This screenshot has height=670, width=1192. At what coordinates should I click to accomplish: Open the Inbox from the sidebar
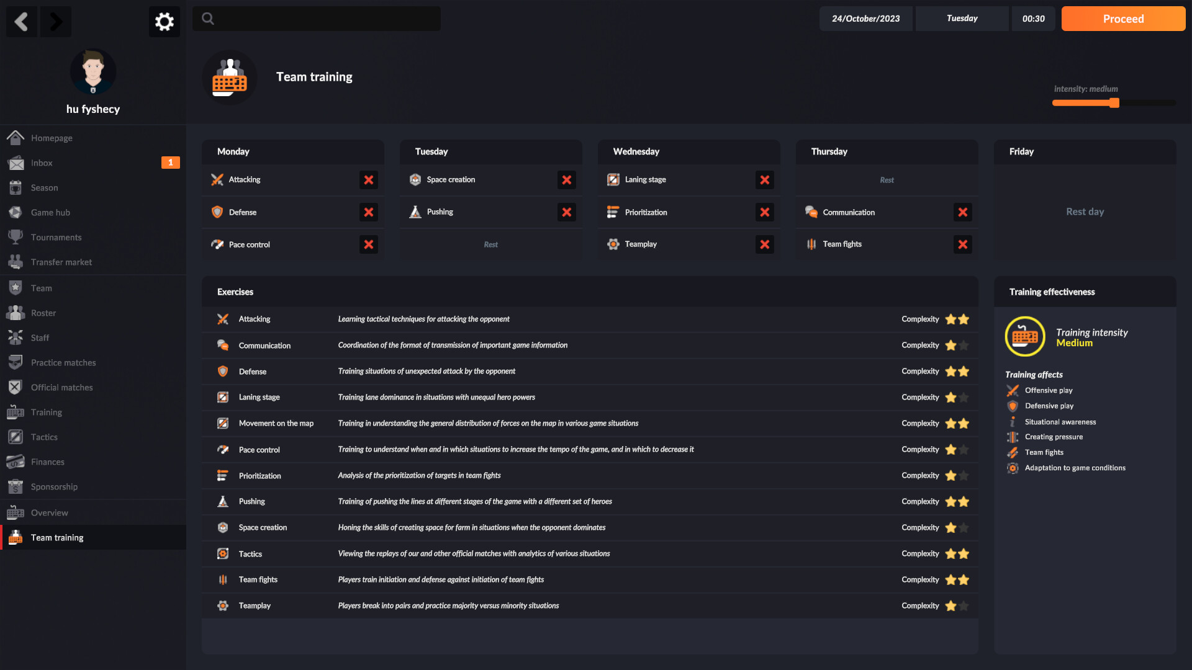(42, 163)
